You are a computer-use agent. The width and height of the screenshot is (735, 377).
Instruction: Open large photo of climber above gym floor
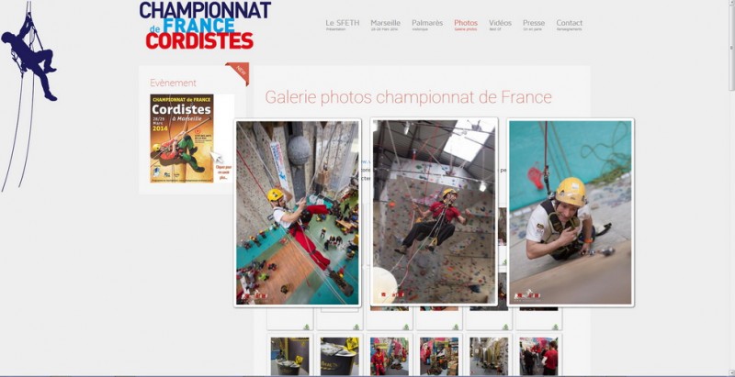click(298, 213)
